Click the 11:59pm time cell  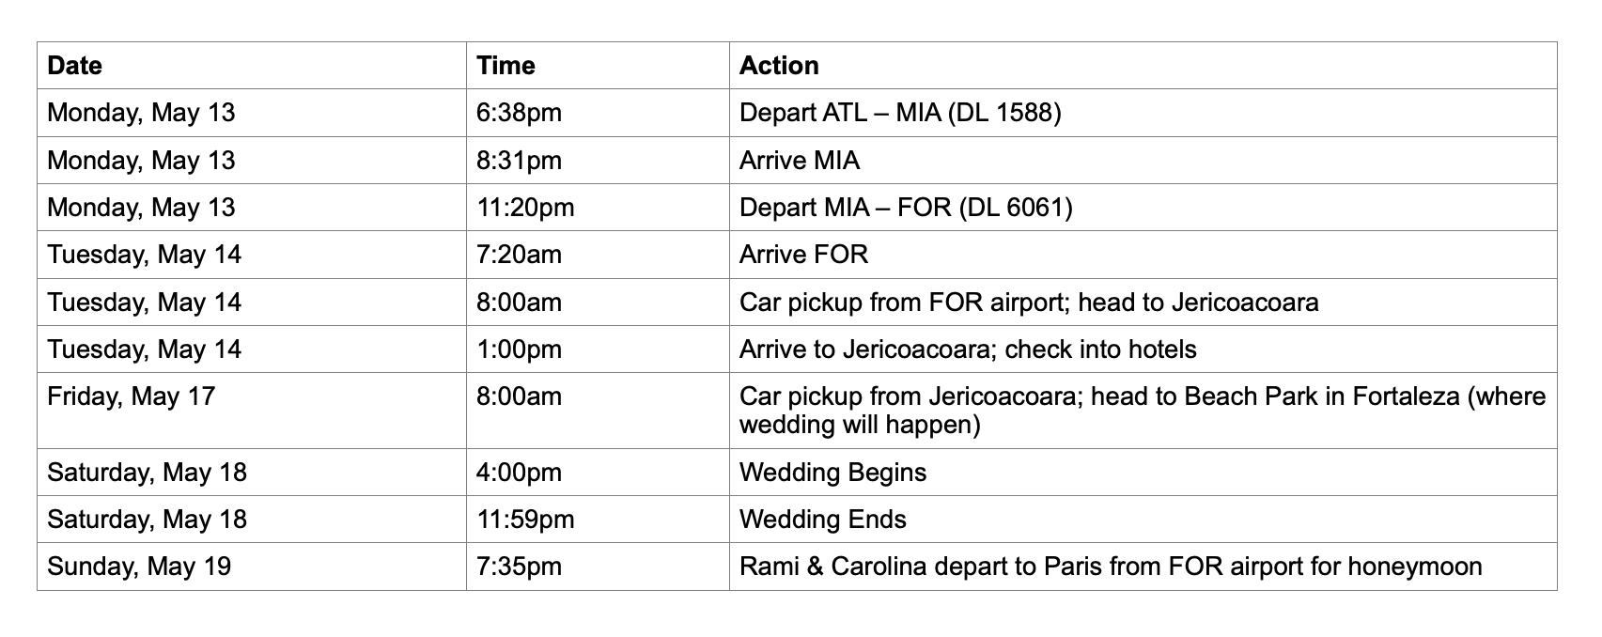click(x=598, y=519)
